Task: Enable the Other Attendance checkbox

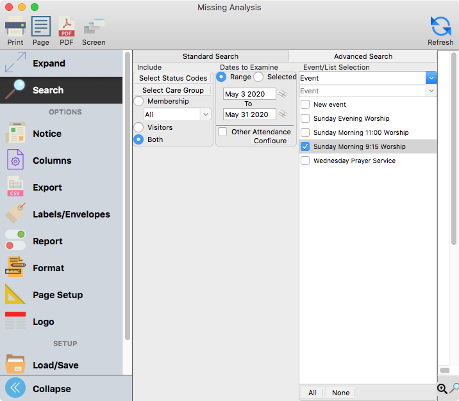Action: click(x=222, y=132)
